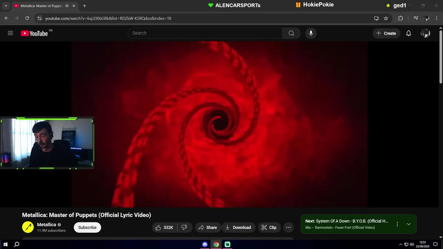Click Mix – Rammstein Feuer Frei! text
443x249 pixels.
[x=340, y=228]
